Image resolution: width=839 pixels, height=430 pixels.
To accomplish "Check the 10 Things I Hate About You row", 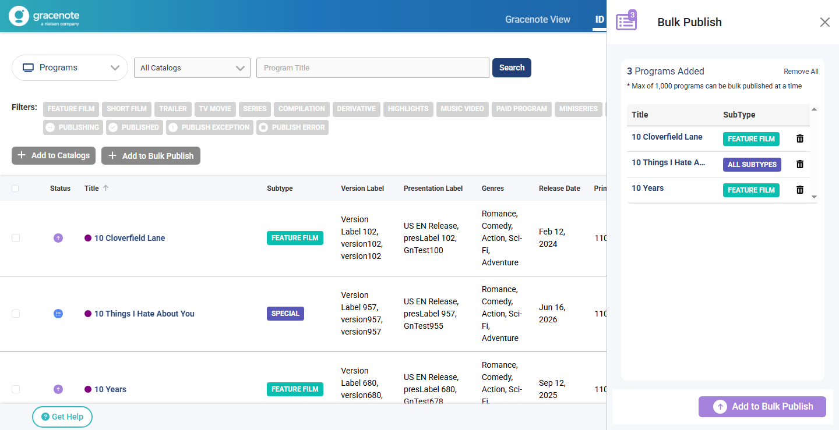I will click(x=16, y=314).
